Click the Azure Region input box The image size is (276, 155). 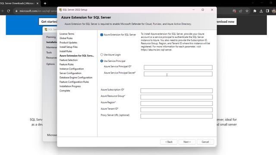point(176,103)
